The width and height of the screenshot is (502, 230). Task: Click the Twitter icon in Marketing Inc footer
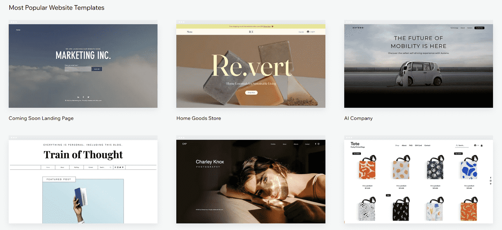point(88,97)
